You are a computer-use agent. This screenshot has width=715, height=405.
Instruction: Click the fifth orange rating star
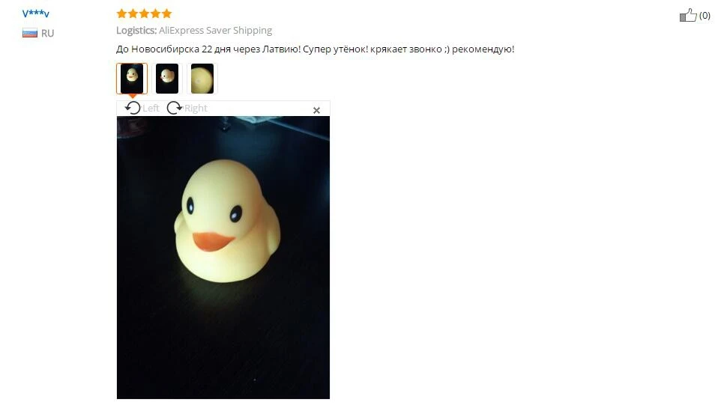click(167, 13)
